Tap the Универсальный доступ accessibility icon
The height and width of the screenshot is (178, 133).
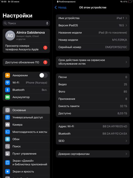[8, 117]
